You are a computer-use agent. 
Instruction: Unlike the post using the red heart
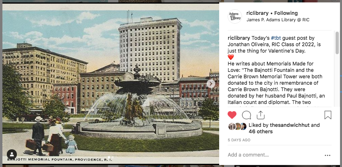pos(232,115)
